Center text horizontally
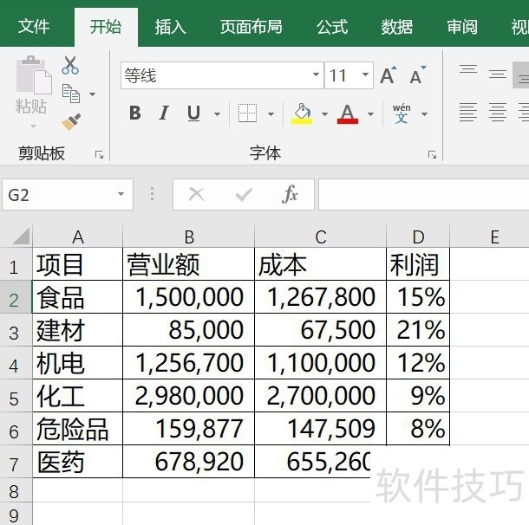Image resolution: width=529 pixels, height=525 pixels. 498,113
